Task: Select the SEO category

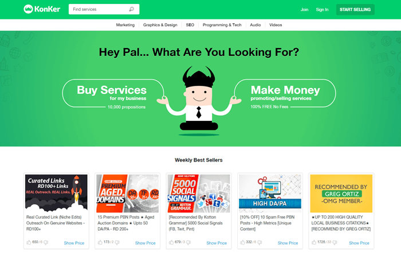Action: tap(190, 25)
